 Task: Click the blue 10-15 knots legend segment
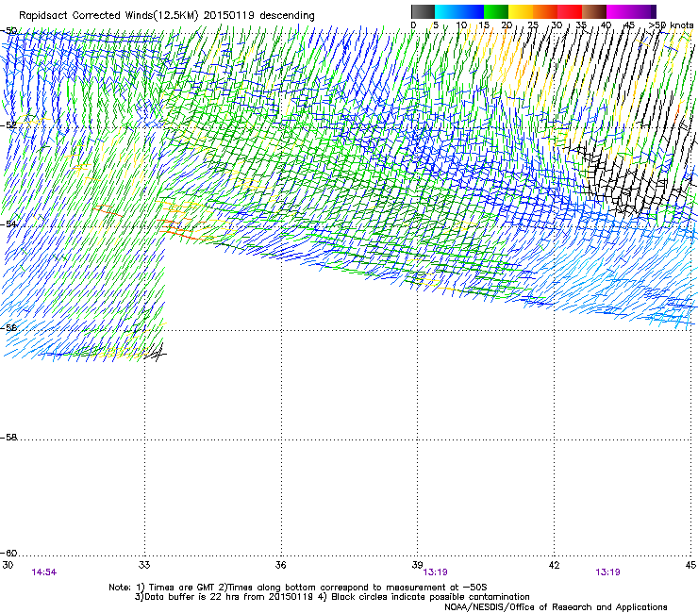472,11
